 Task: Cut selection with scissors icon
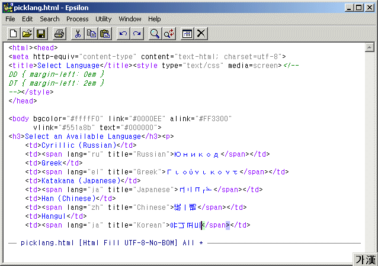[78, 34]
